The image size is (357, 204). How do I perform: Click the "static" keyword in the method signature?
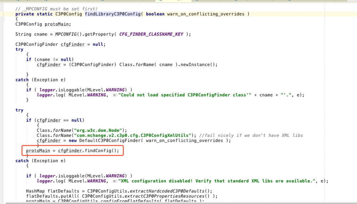point(45,14)
